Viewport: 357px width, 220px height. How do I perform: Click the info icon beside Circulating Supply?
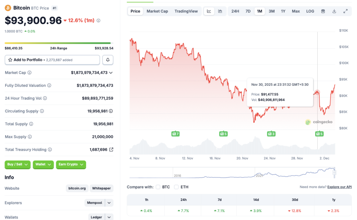(42, 111)
